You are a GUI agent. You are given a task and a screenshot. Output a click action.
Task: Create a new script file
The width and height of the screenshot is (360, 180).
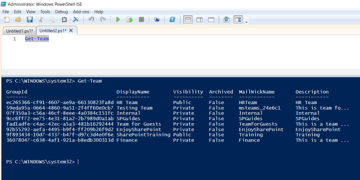(7, 20)
